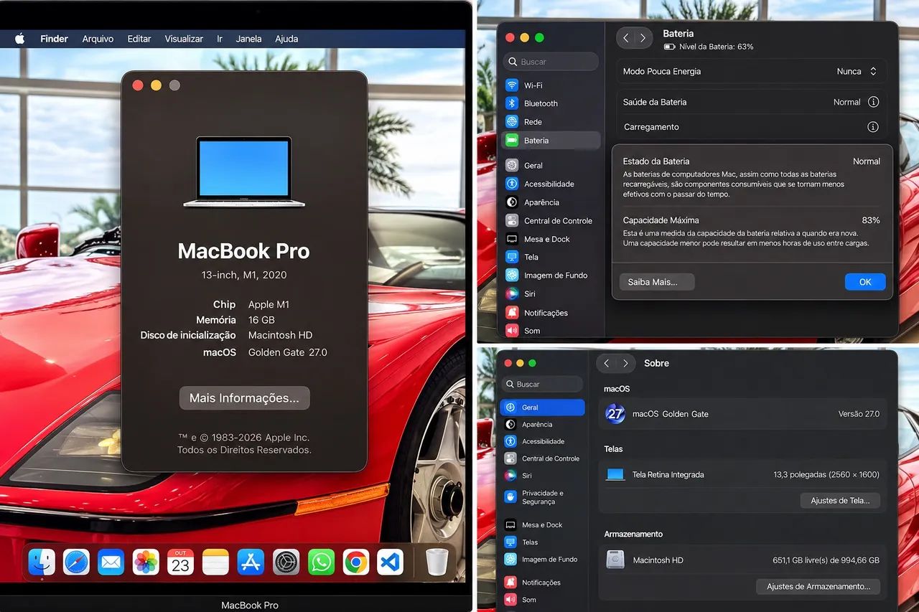Image resolution: width=919 pixels, height=612 pixels.
Task: Go back using the Sobre window arrow
Action: coord(607,364)
